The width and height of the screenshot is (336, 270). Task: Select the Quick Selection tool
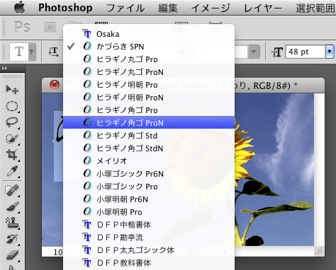(x=12, y=139)
